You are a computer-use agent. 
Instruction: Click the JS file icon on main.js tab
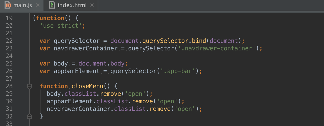(x=8, y=5)
